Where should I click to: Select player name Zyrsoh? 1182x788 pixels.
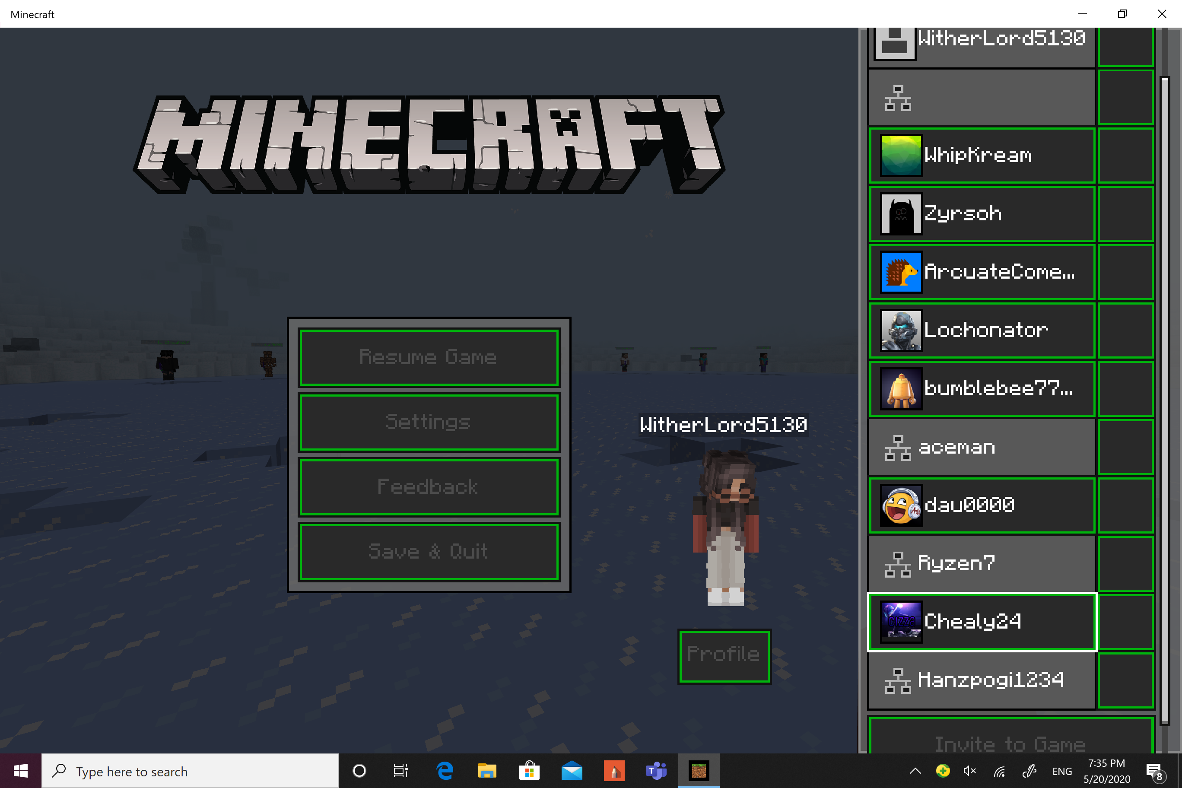[963, 214]
